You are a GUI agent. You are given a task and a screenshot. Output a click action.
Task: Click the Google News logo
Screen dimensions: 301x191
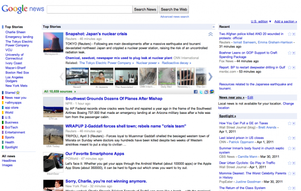tap(23, 9)
